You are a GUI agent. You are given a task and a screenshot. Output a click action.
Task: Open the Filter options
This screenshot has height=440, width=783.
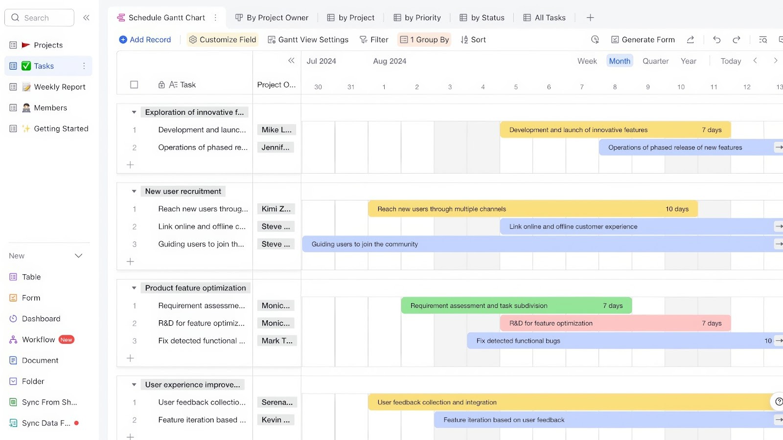click(374, 40)
